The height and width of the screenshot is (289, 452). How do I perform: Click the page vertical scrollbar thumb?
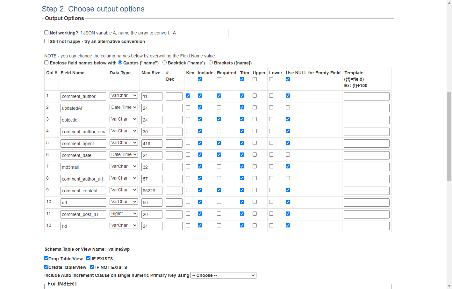449,137
